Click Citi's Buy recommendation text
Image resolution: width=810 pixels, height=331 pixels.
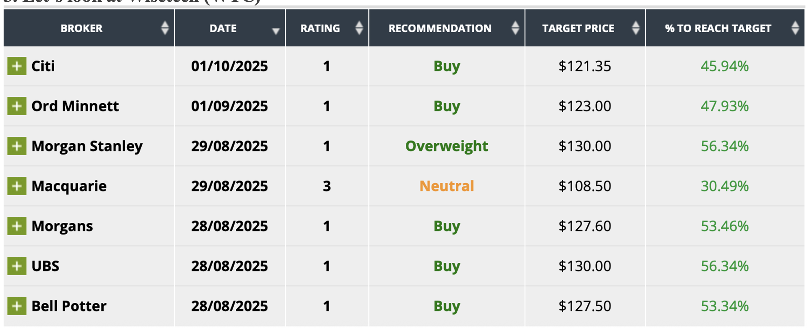click(x=446, y=66)
